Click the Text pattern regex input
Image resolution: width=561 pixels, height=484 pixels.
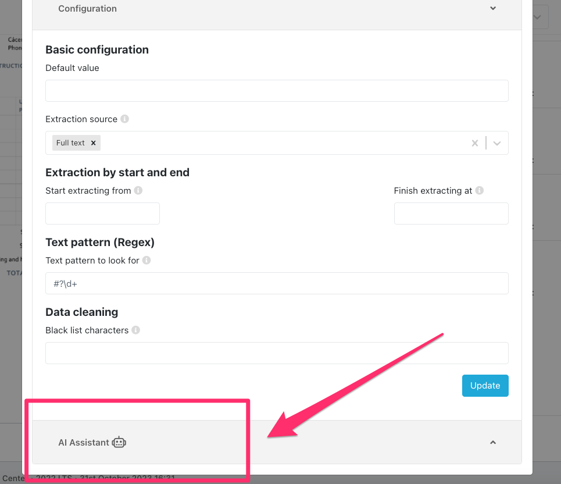click(x=277, y=283)
